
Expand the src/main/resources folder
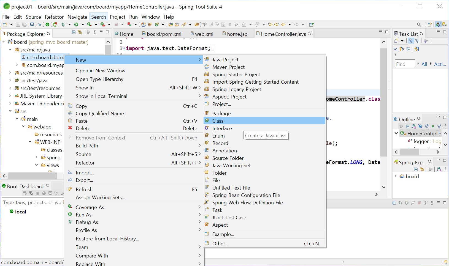coord(10,73)
